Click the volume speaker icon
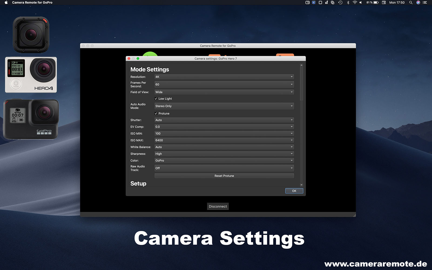 click(361, 2)
